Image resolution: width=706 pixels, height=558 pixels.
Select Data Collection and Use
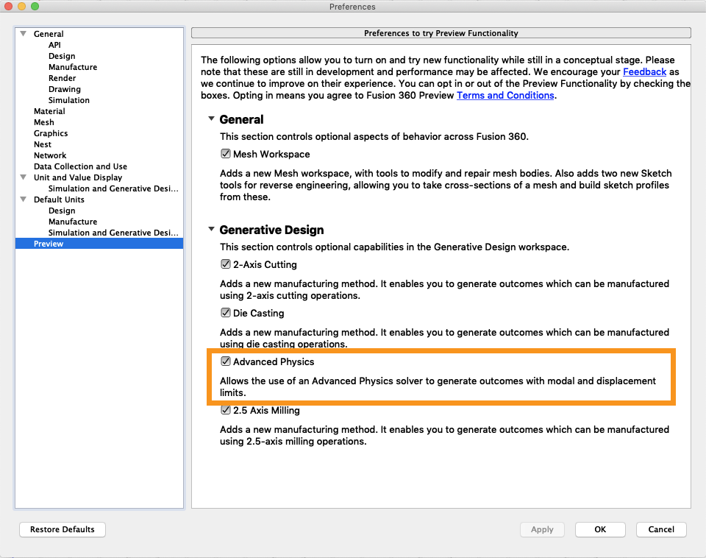point(81,166)
